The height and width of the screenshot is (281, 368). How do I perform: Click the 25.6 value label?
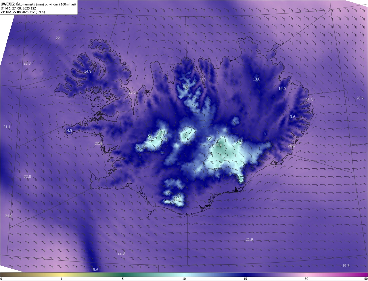(x=132, y=92)
